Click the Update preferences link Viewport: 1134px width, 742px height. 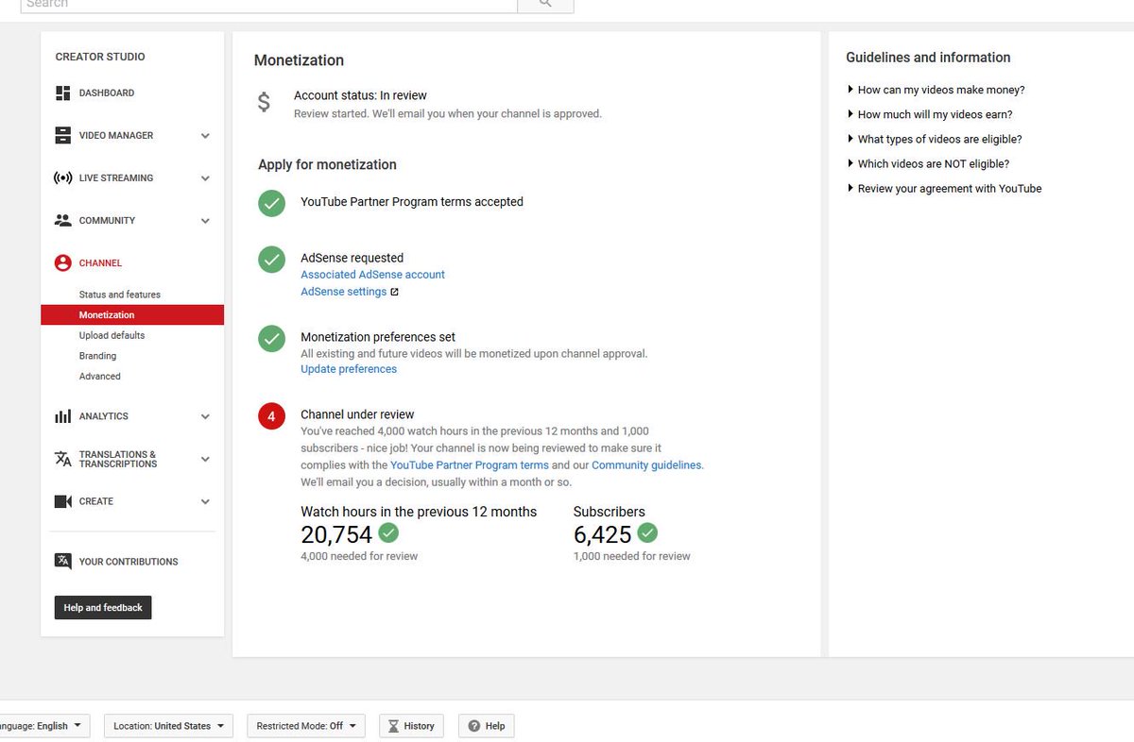tap(349, 369)
